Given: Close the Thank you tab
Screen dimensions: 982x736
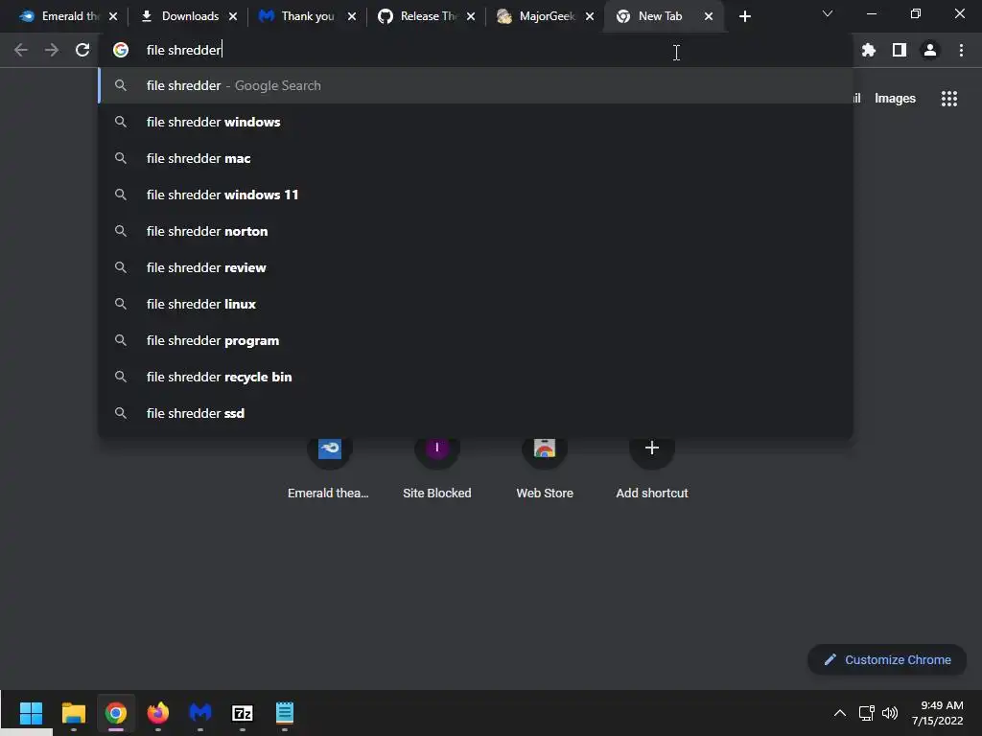Looking at the screenshot, I should click(352, 16).
